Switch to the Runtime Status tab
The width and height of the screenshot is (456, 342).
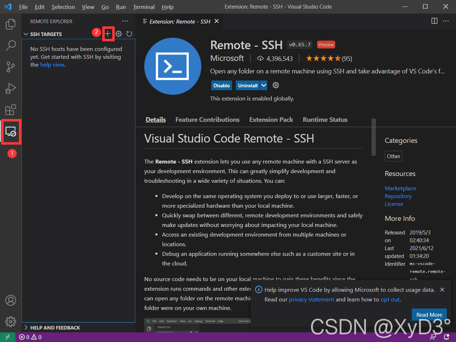(x=325, y=120)
